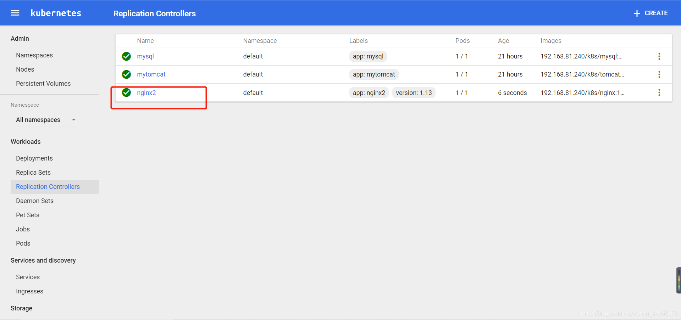Open the actions menu for mysql row
This screenshot has height=320, width=681.
[x=659, y=56]
